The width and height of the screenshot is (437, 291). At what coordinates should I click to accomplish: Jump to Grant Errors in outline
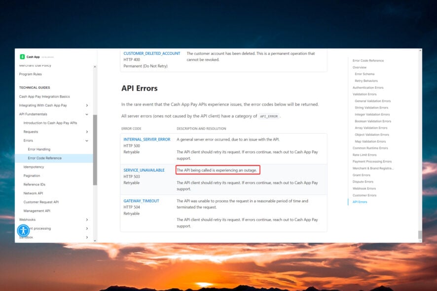(x=362, y=175)
